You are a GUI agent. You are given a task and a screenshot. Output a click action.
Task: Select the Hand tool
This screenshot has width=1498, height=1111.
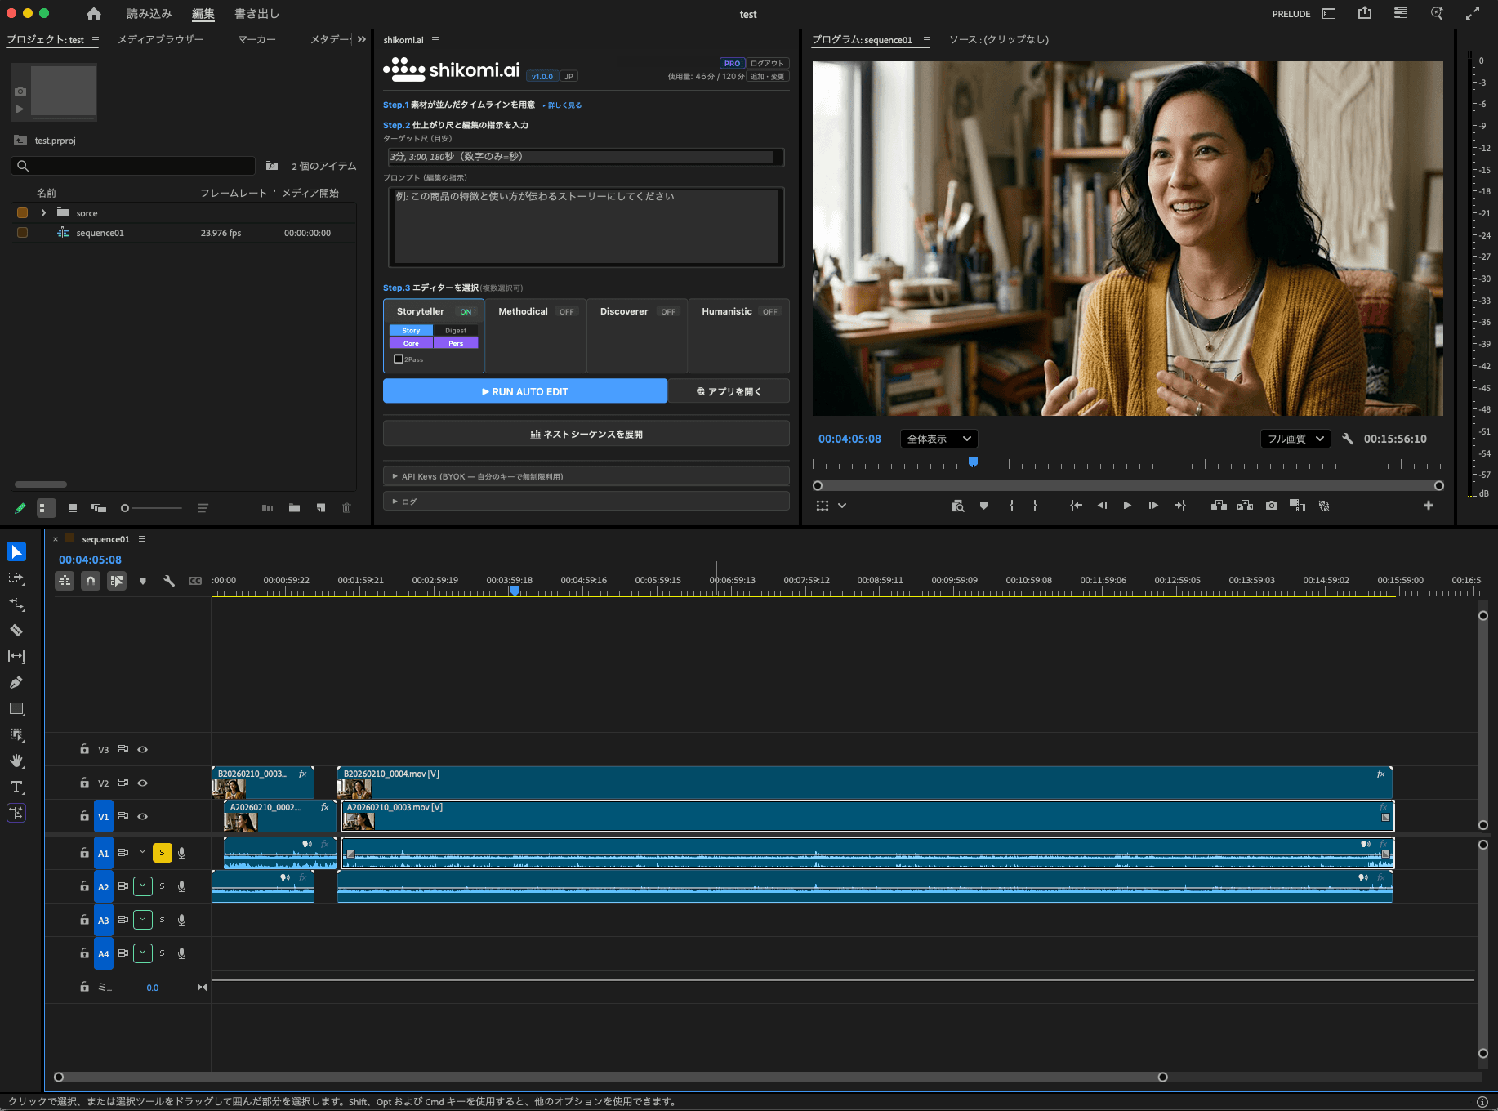pos(16,761)
